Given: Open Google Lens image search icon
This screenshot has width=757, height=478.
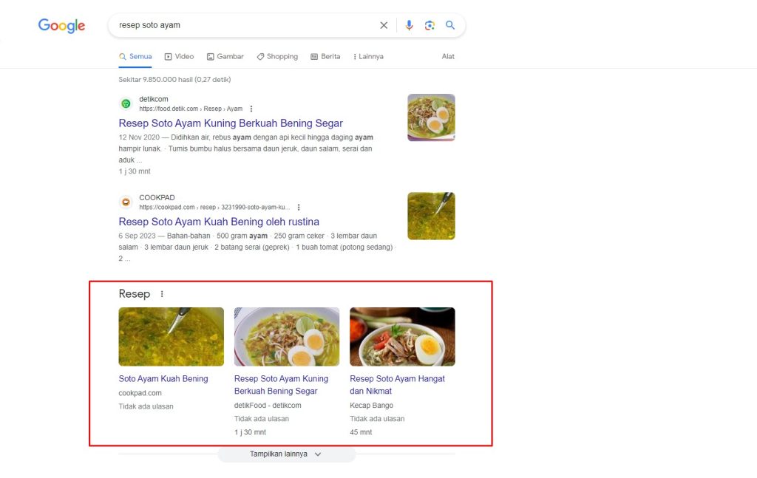Looking at the screenshot, I should coord(430,24).
